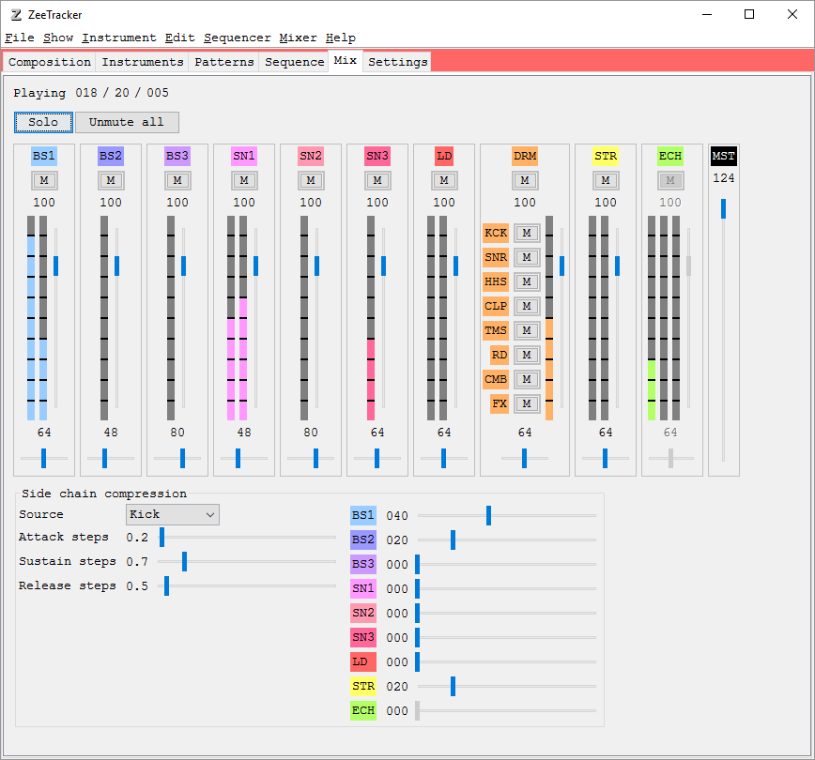The image size is (815, 760).
Task: Click the ZeeTracker app icon in title bar
Action: [x=16, y=15]
